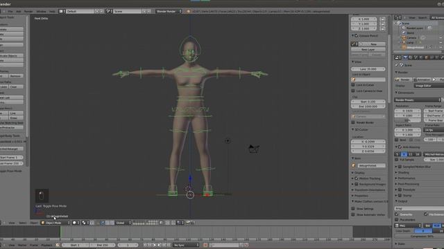444x249 pixels.
Task: Open the Object Mode dropdown
Action: (x=55, y=223)
